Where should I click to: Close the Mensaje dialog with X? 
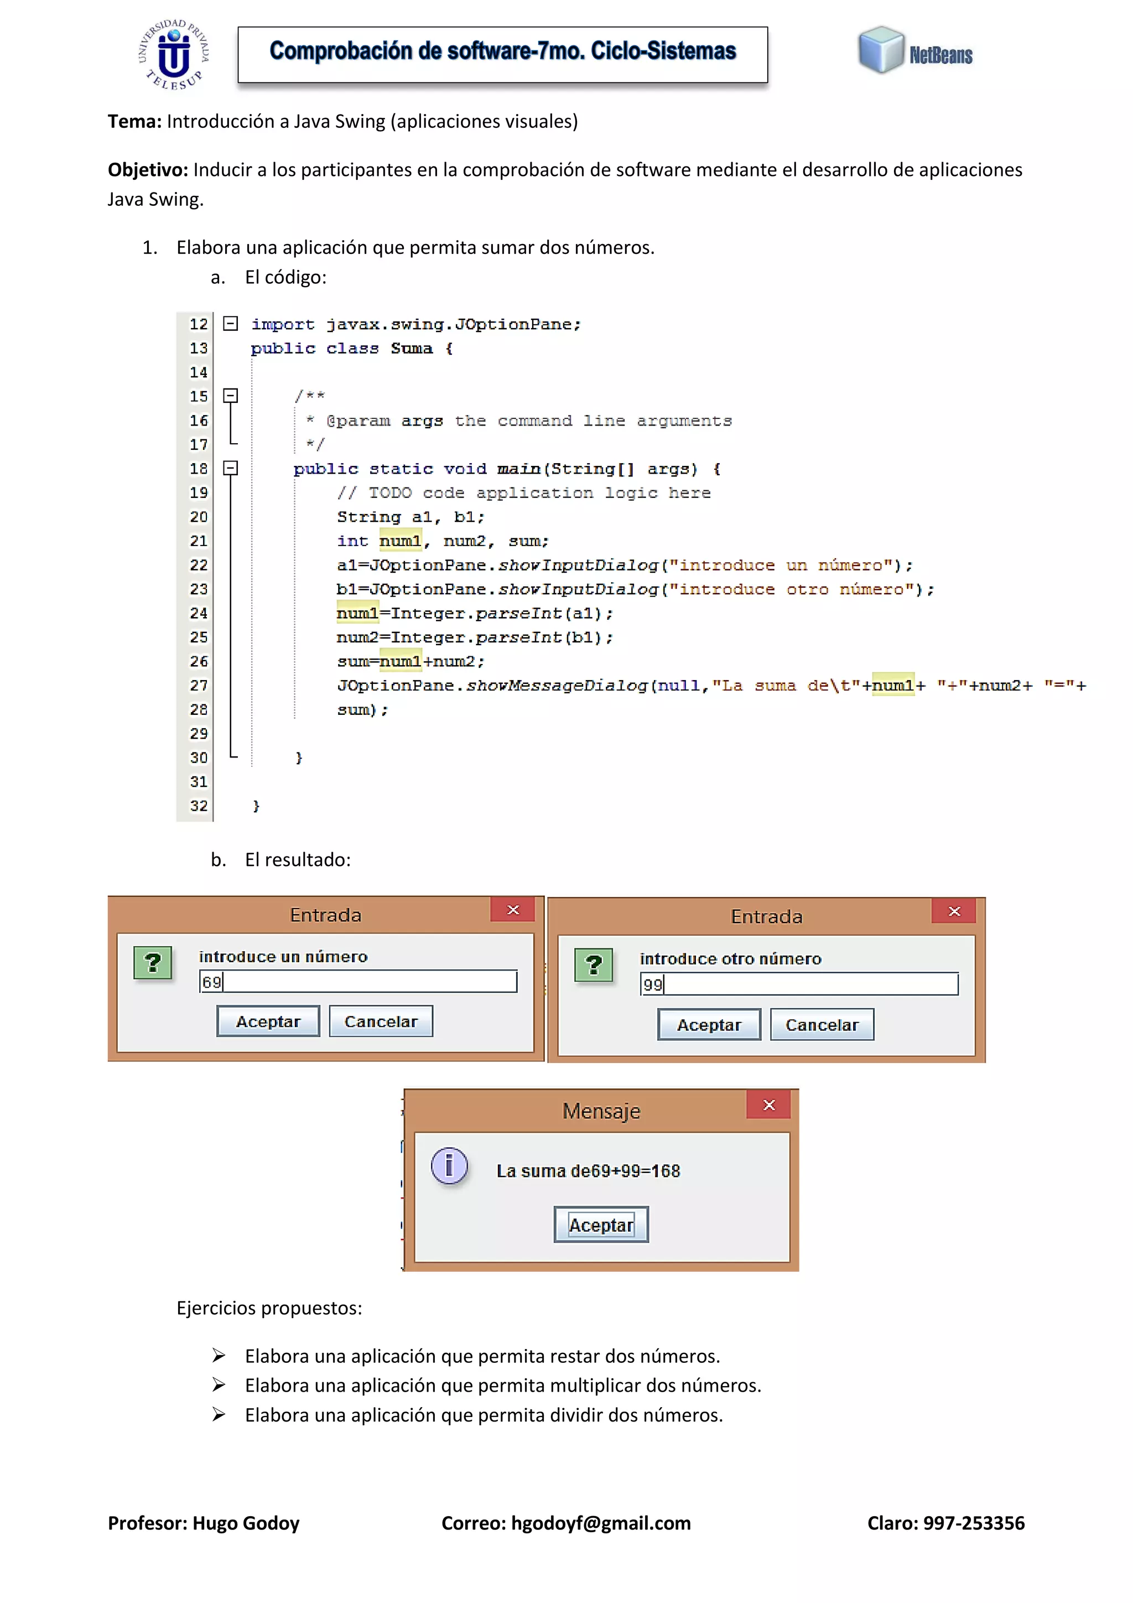(768, 1104)
